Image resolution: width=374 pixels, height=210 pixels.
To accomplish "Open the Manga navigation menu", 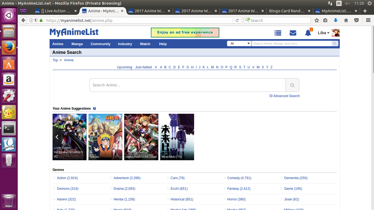I will point(77,44).
